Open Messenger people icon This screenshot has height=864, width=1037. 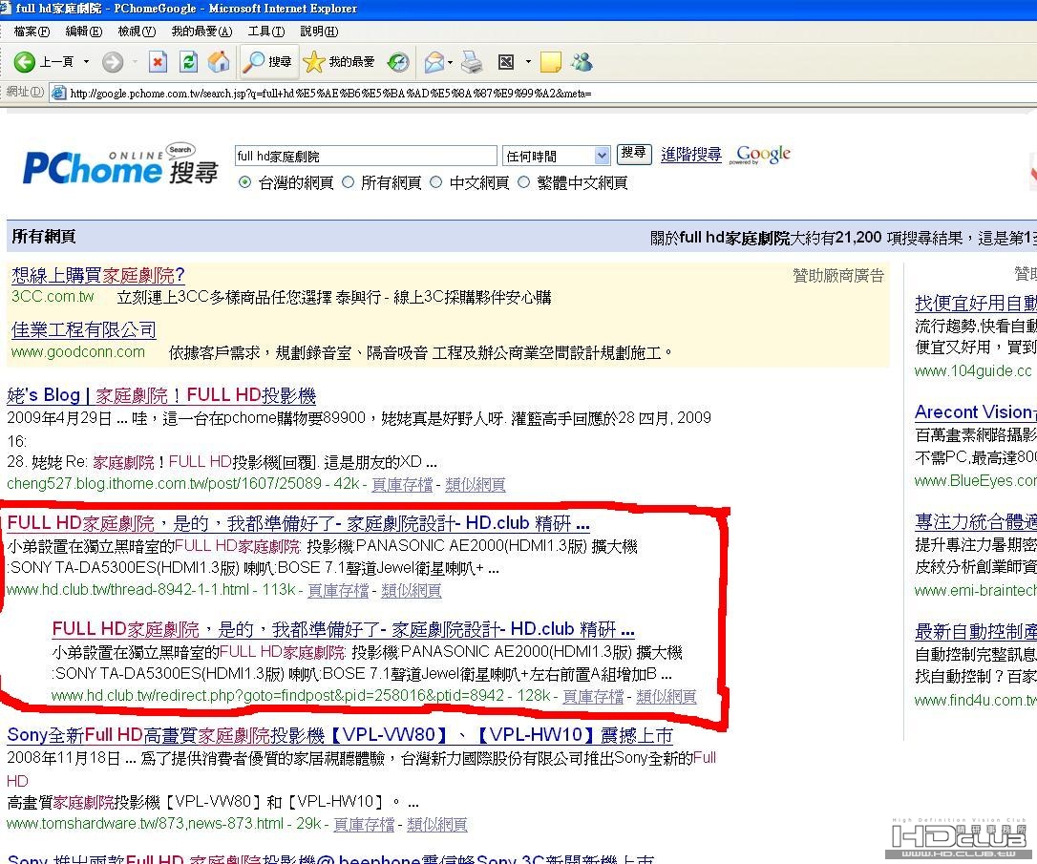[x=582, y=62]
